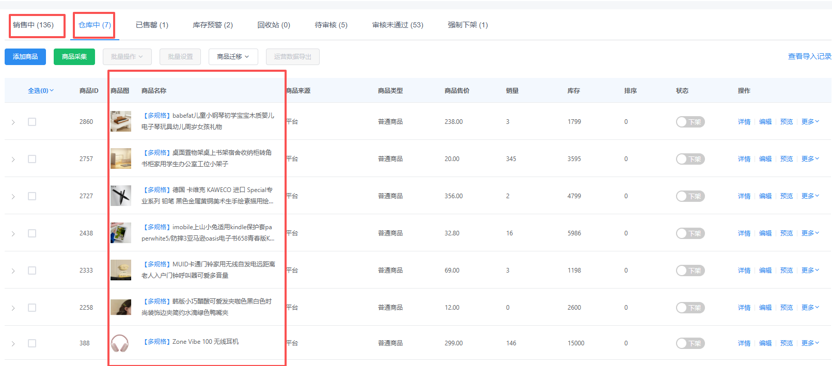Image resolution: width=832 pixels, height=366 pixels.
Task: Open the headphone image for Zone Vibe 100
Action: pyautogui.click(x=120, y=343)
